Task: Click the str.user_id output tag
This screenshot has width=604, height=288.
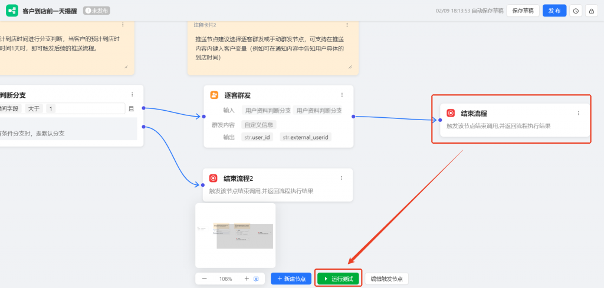Action: click(257, 137)
